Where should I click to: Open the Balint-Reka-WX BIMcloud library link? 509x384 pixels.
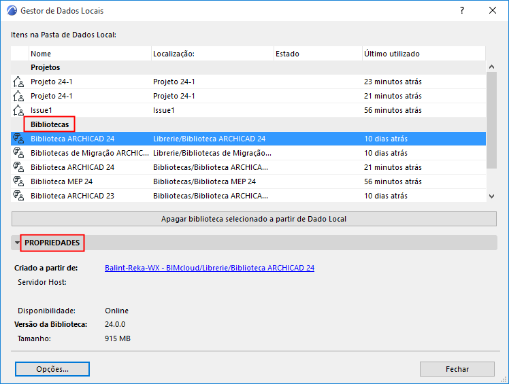pos(210,268)
